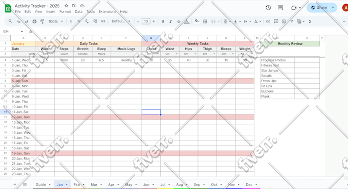Open the functions sigma menu
Screen dimensions: 348x189
click(x=310, y=21)
